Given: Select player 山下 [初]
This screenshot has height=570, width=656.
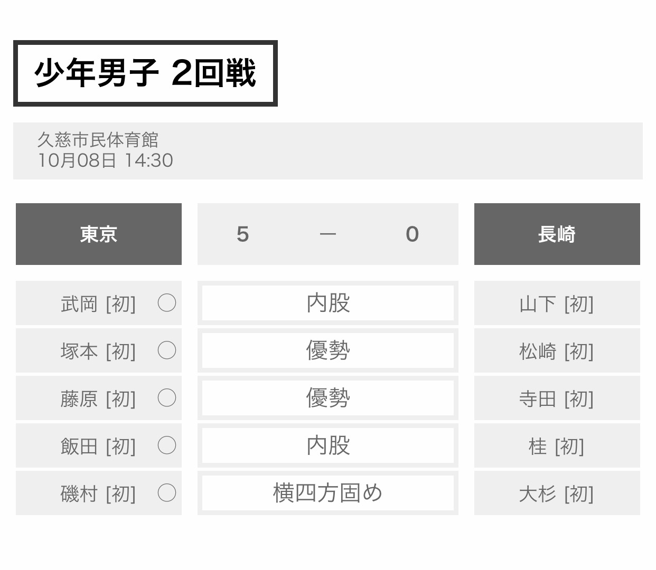Looking at the screenshot, I should pyautogui.click(x=557, y=304).
